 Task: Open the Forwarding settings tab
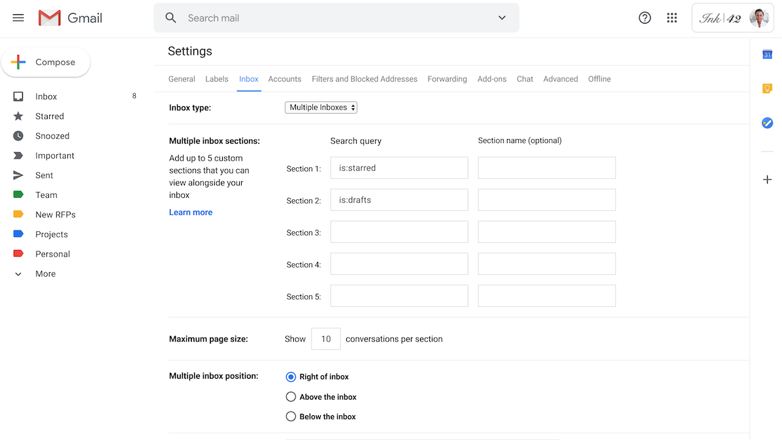tap(447, 78)
